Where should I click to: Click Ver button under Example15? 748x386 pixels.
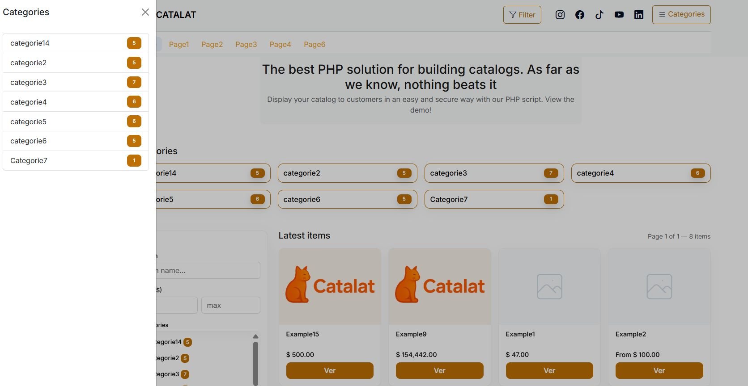point(330,370)
